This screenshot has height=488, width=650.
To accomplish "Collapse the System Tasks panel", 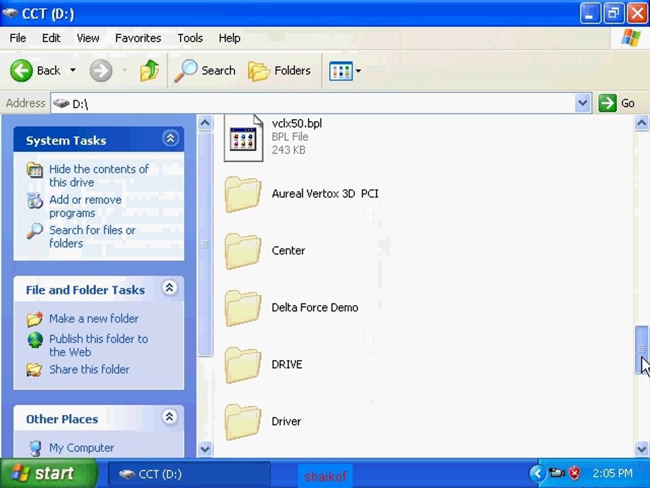I will [x=171, y=138].
